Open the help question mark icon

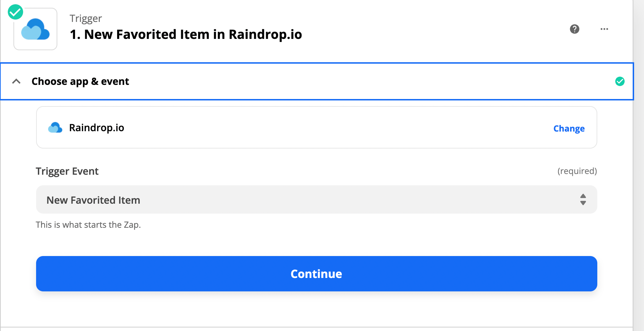pos(575,29)
